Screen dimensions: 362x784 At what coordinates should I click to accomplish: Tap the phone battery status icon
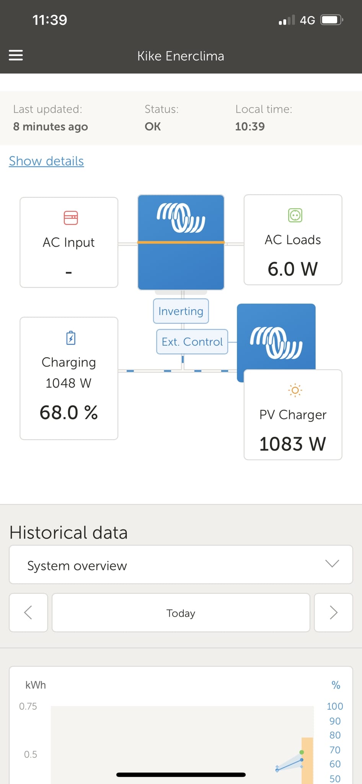(332, 20)
